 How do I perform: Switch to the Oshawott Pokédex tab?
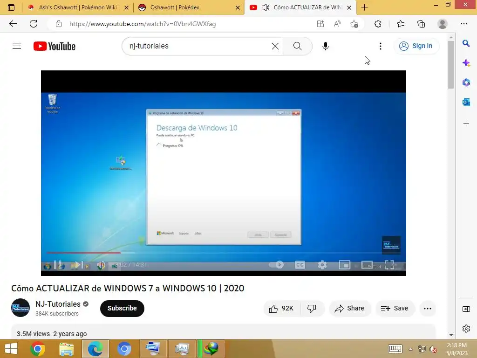click(189, 7)
